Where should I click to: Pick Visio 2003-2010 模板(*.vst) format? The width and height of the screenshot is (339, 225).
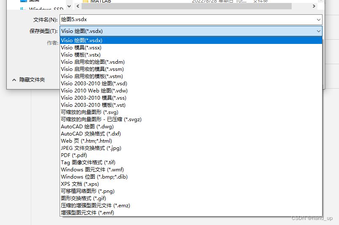coord(191,105)
